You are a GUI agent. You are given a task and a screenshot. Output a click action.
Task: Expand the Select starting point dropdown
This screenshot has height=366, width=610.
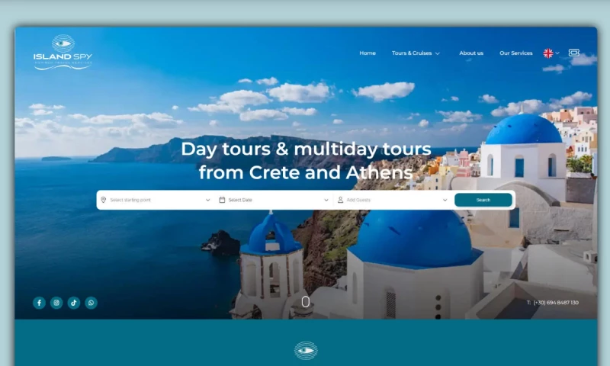point(156,200)
